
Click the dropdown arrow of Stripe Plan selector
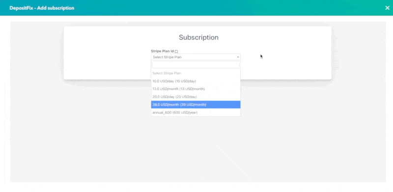tap(238, 57)
